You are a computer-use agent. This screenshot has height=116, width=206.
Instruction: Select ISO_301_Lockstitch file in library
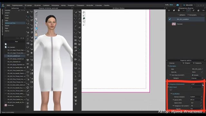click(14, 56)
